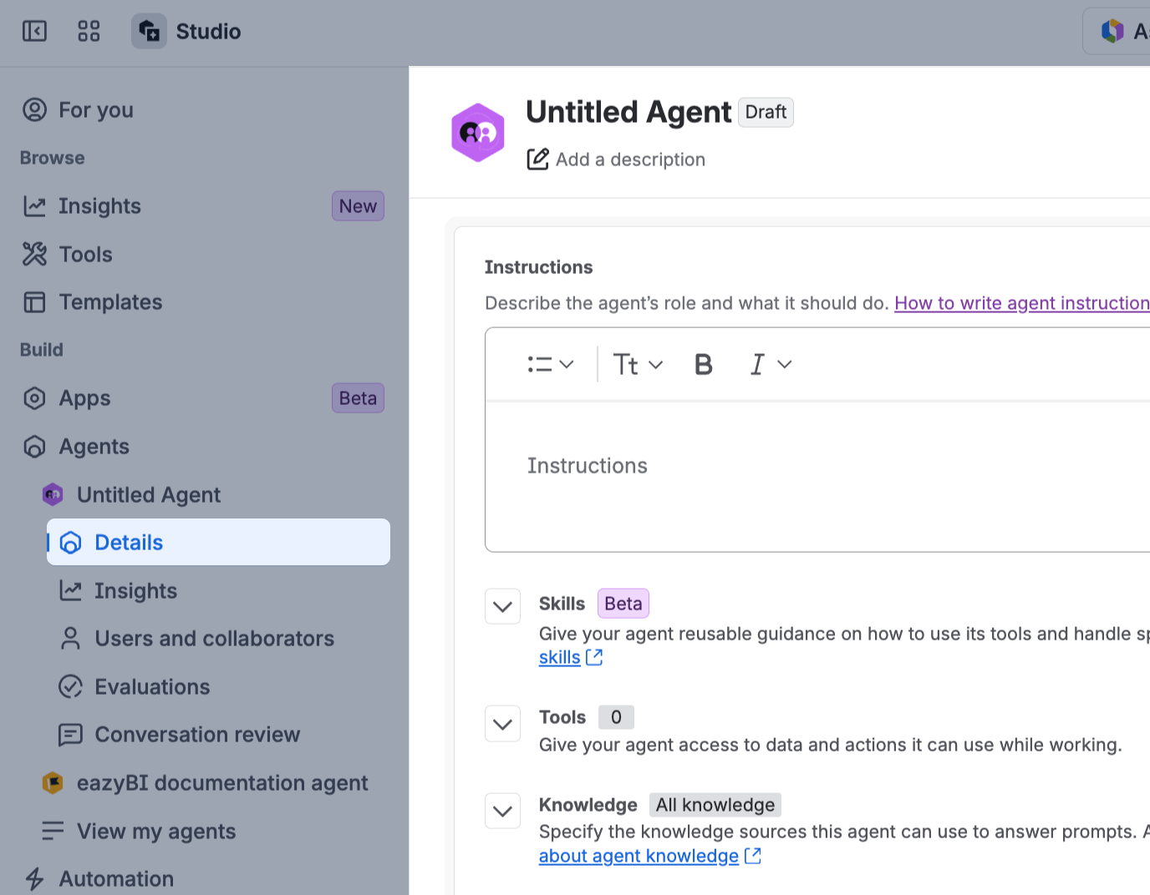Open the app switcher grid icon
The width and height of the screenshot is (1150, 895).
click(x=89, y=32)
